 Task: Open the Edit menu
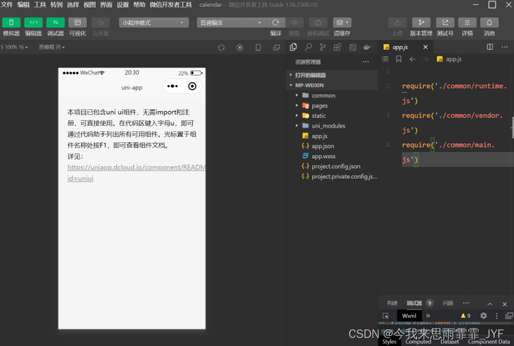click(23, 5)
